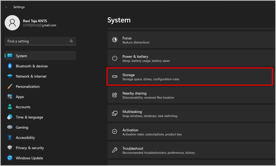The image size is (276, 166).
Task: Click the Troubleshoot wrench icon
Action: pos(115,150)
